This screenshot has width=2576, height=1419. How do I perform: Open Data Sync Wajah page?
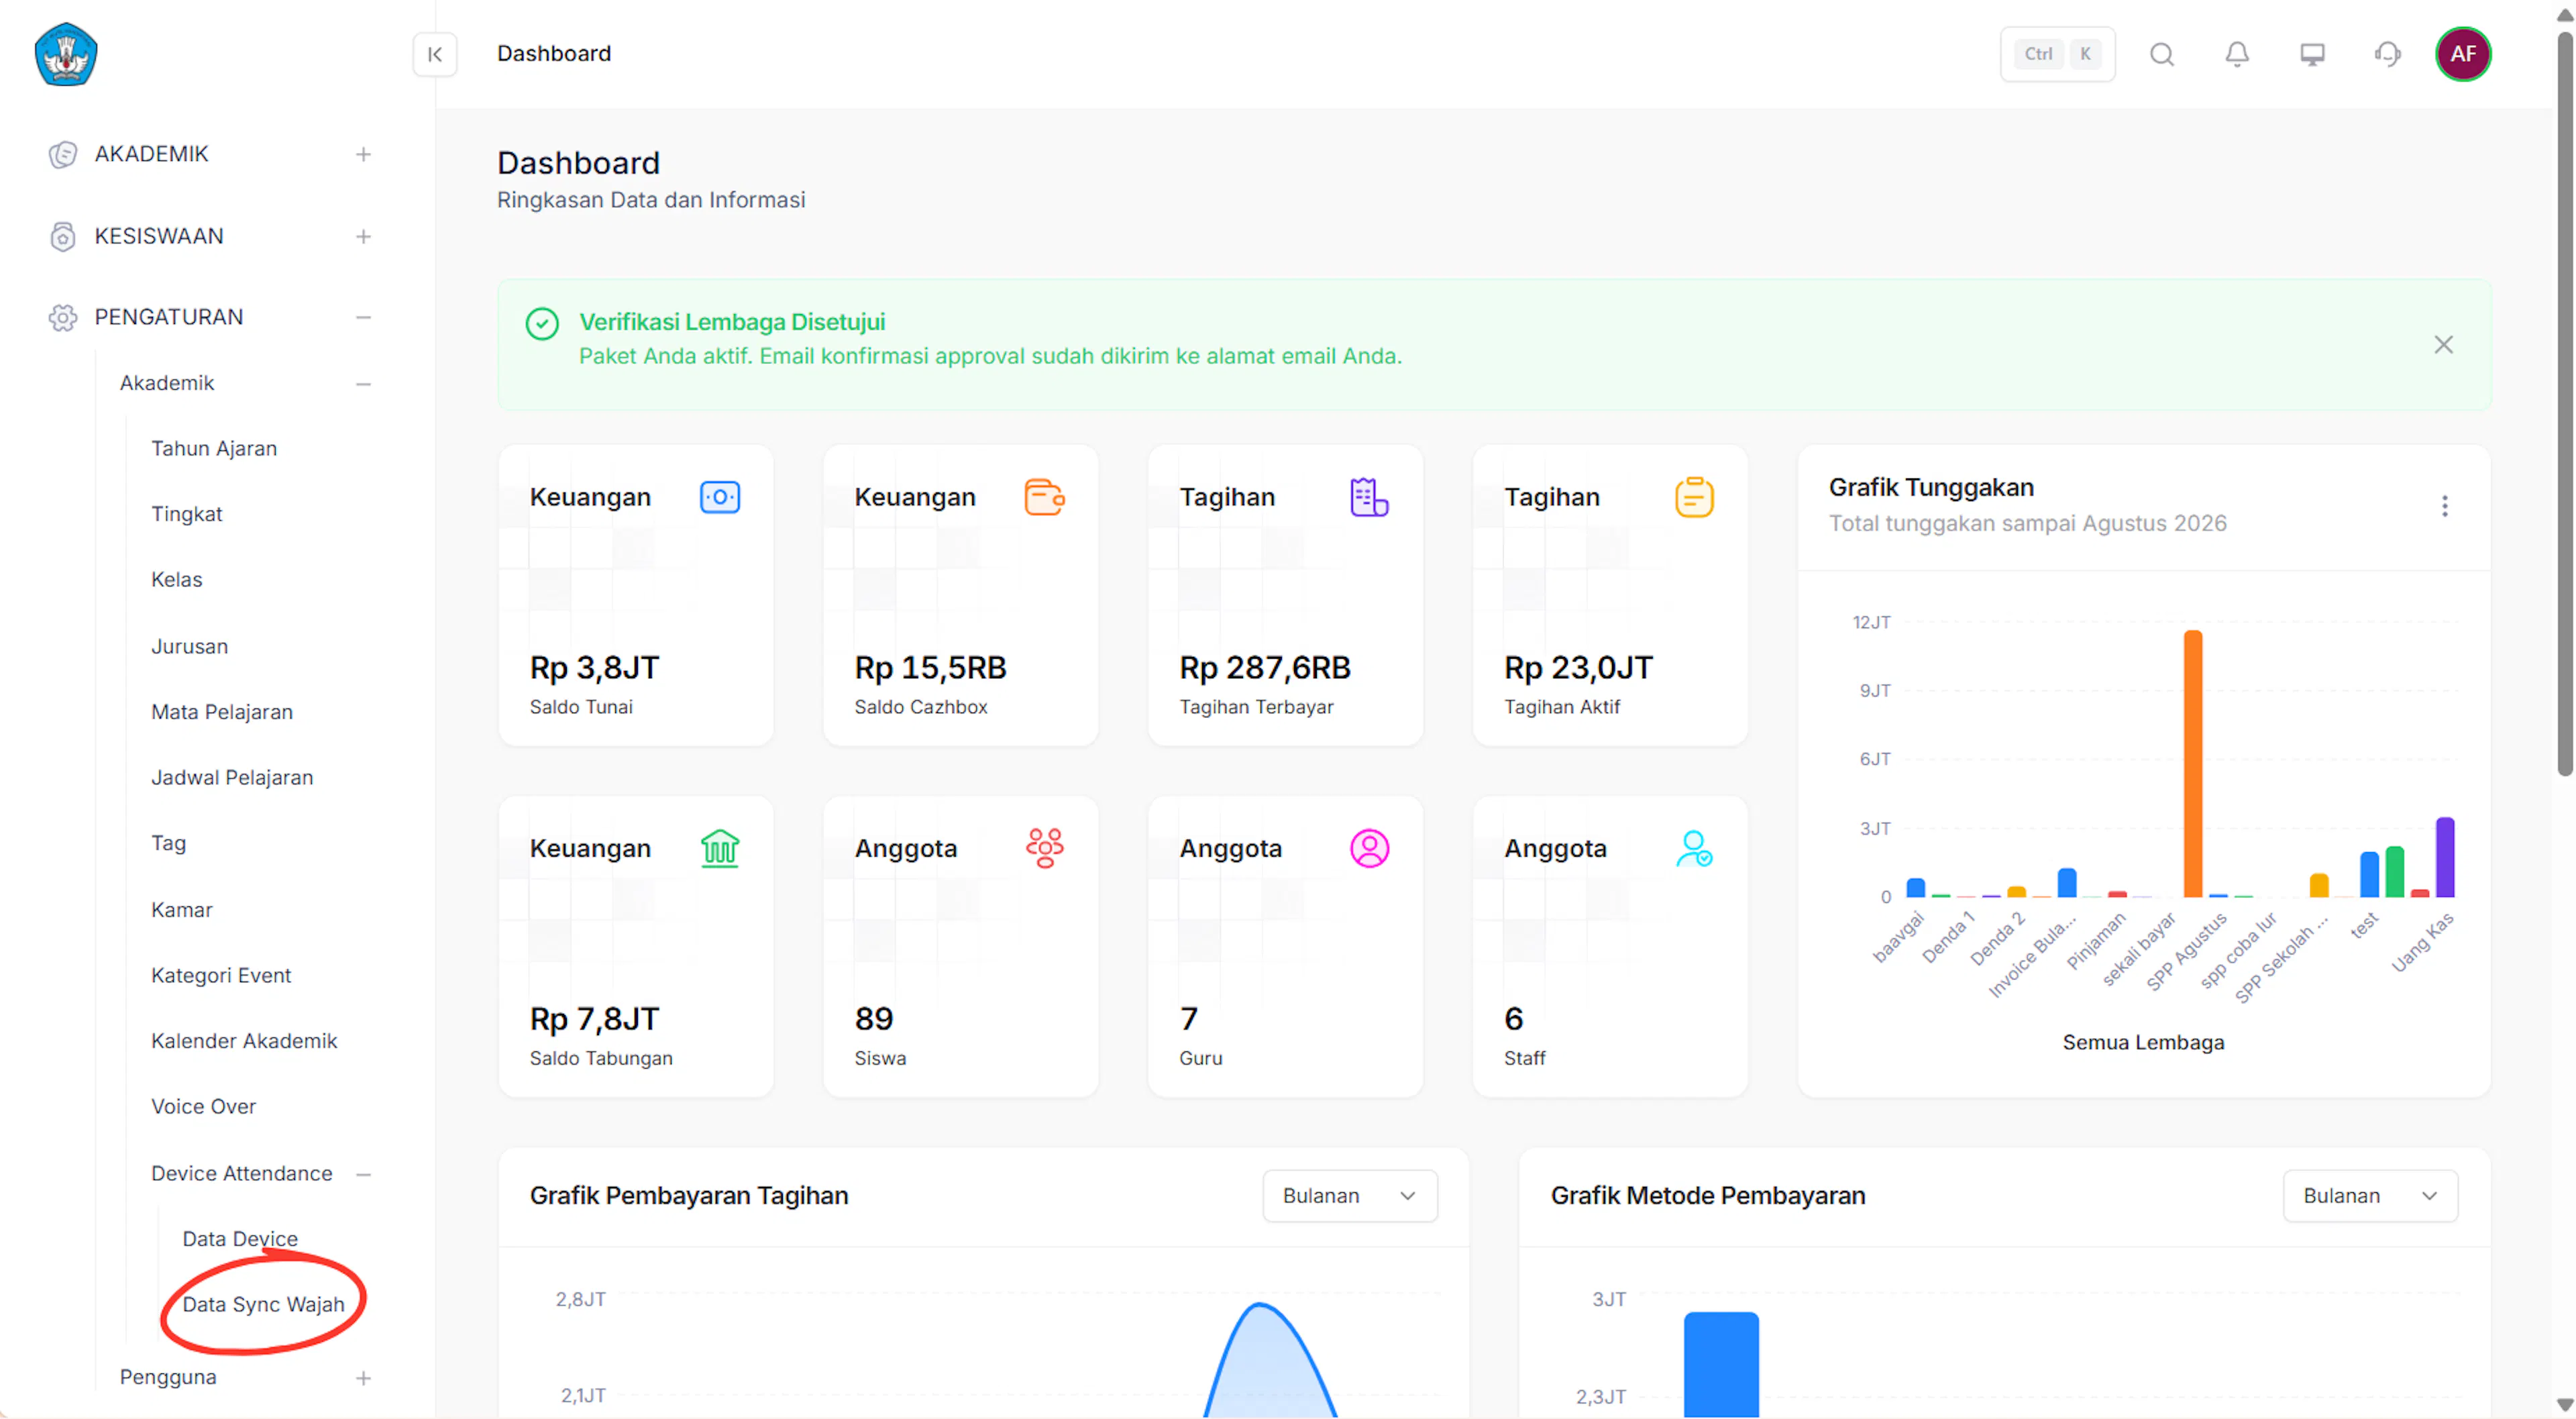point(263,1305)
